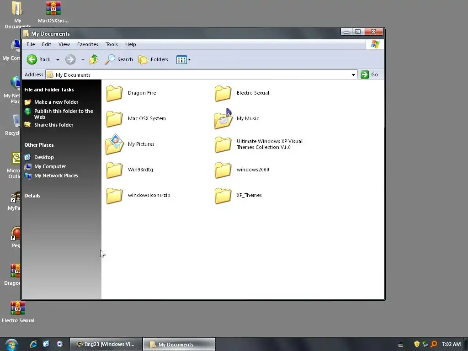Click the orange magnifier tray icon

434,344
